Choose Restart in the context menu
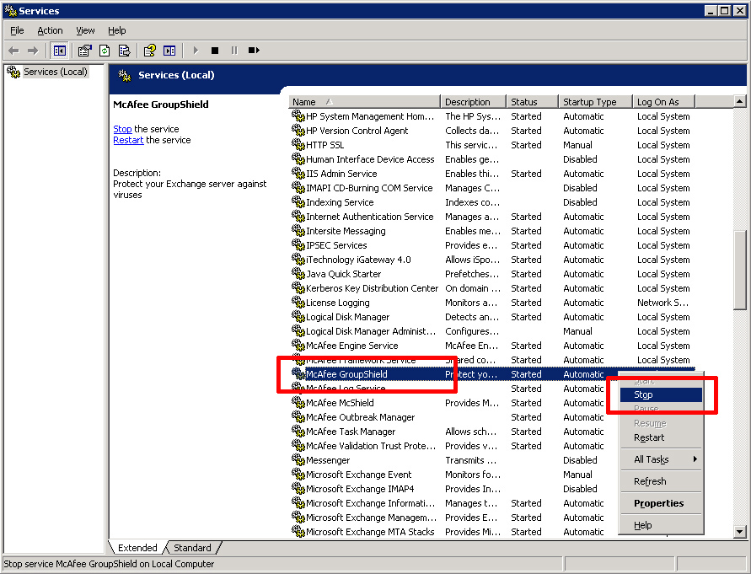The height and width of the screenshot is (574, 751). tap(661, 438)
